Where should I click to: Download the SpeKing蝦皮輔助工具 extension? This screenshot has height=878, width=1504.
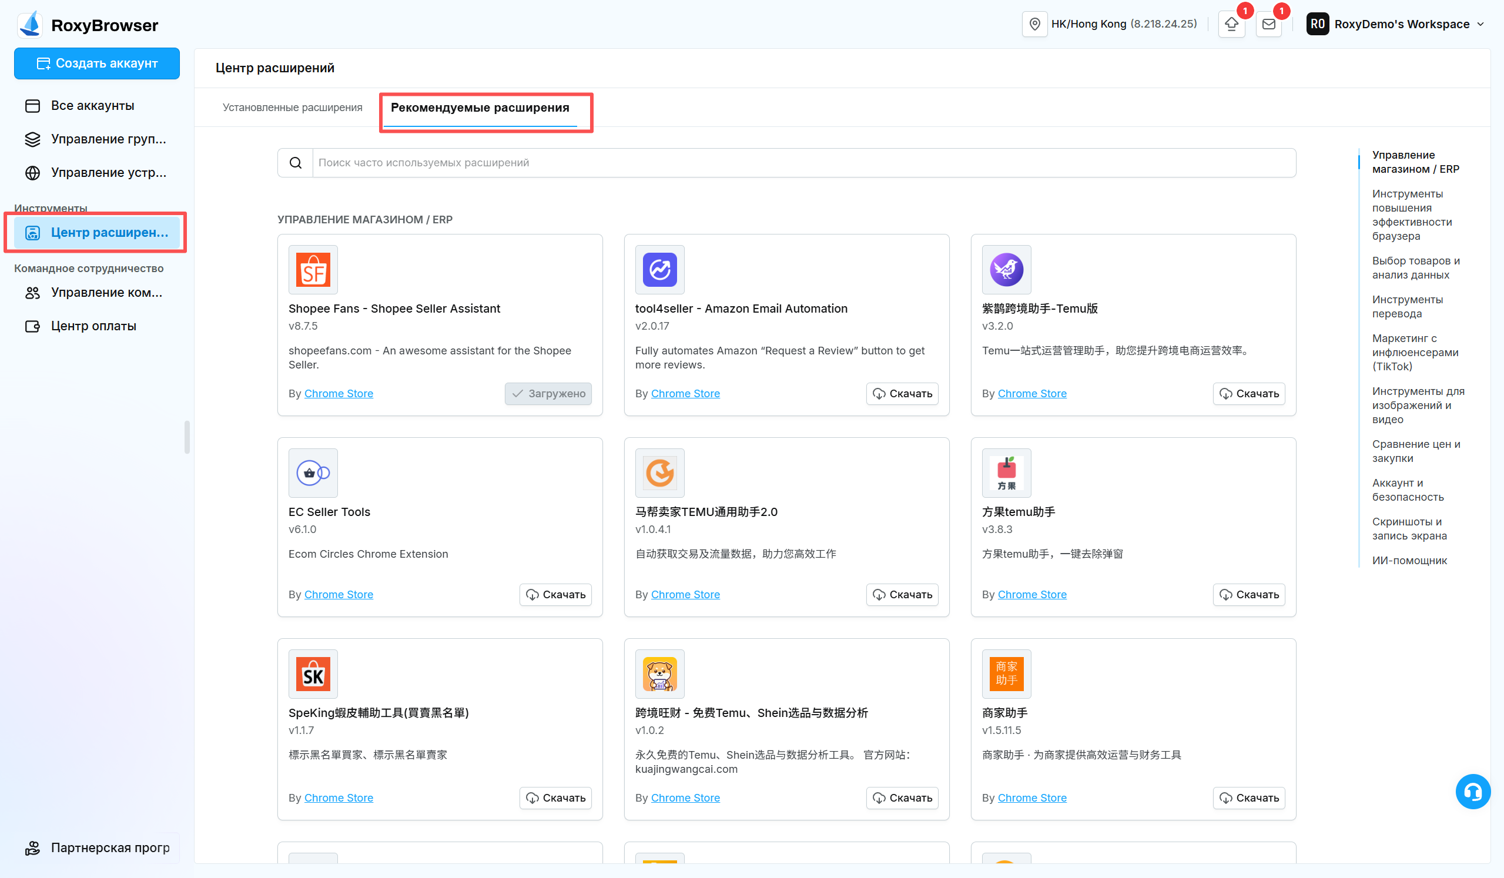[x=555, y=798]
